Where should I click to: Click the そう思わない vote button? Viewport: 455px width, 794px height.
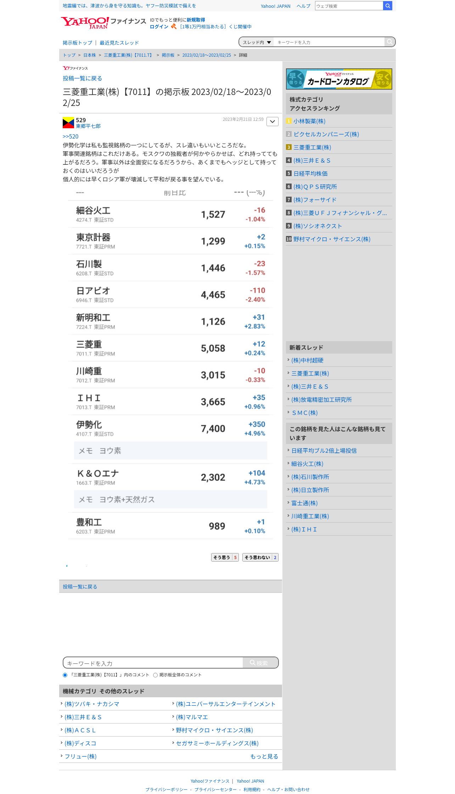click(260, 557)
